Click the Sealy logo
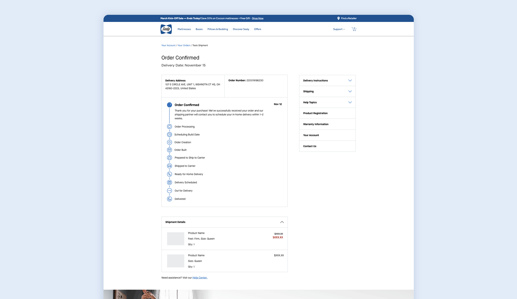This screenshot has width=517, height=299. coord(166,29)
